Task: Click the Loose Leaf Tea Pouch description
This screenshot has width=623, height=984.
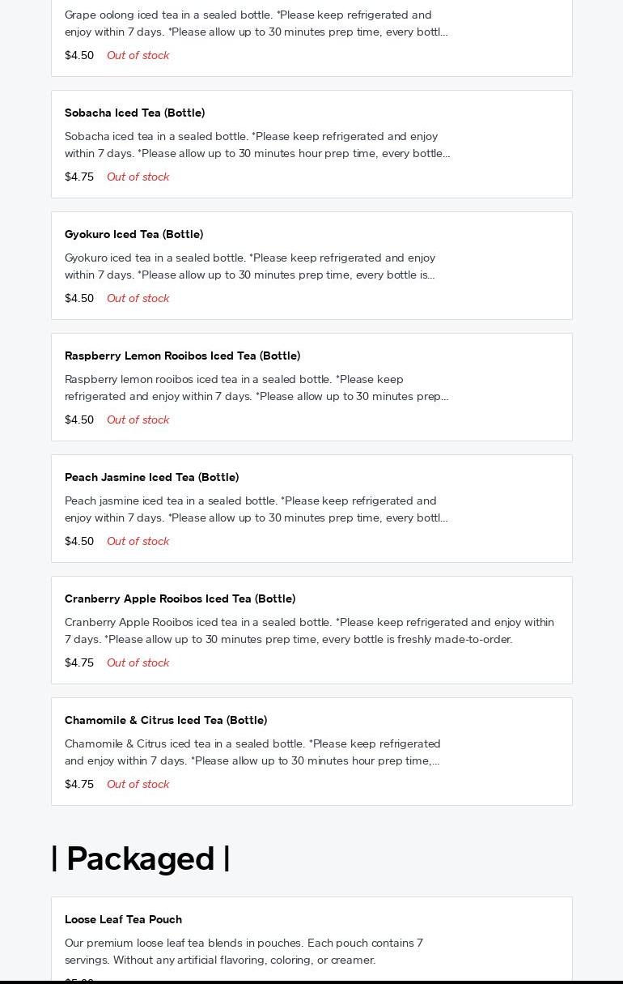Action: (x=244, y=952)
